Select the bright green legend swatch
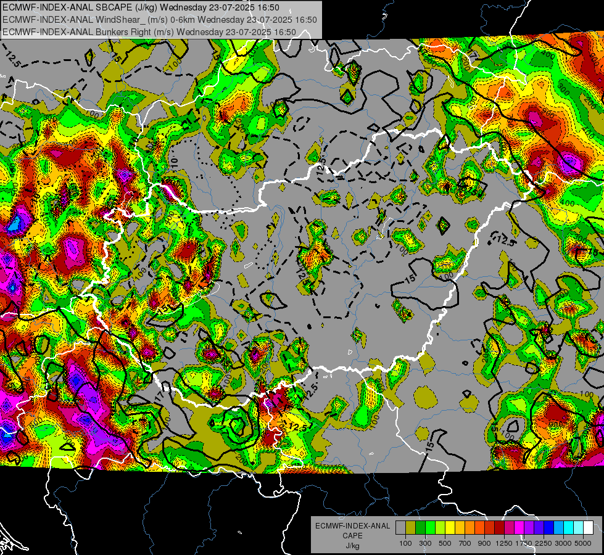Viewport: 604px width, 555px height. coord(430,527)
